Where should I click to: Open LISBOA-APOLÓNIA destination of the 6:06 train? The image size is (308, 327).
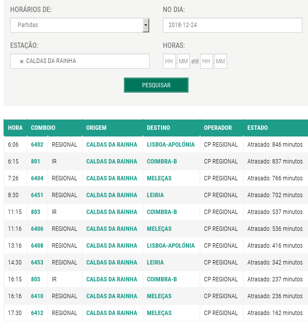point(171,144)
